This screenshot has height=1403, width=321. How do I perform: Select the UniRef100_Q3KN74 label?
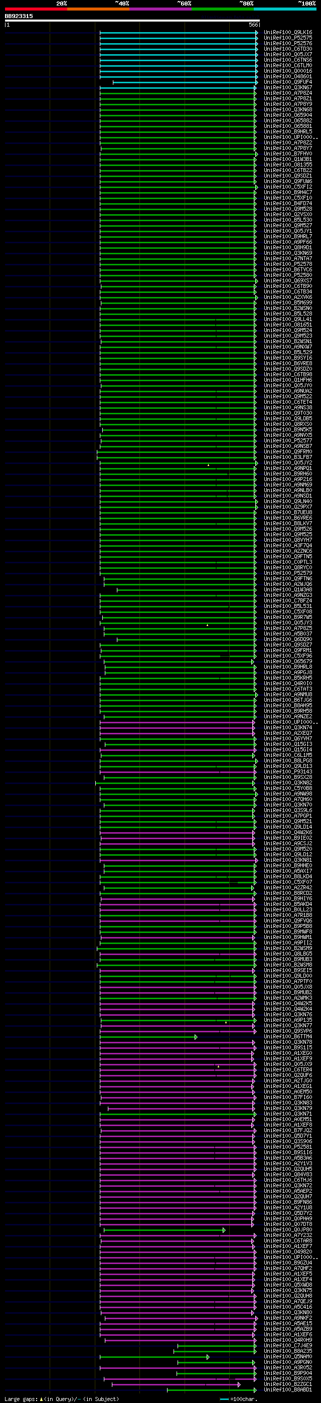[x=288, y=728]
